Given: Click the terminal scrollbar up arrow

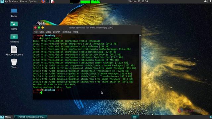Looking at the screenshot, I should (x=140, y=35).
